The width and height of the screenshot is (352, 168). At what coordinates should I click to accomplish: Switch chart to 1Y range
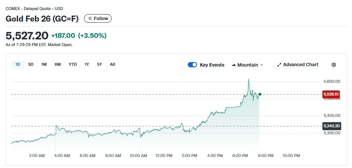pos(87,64)
